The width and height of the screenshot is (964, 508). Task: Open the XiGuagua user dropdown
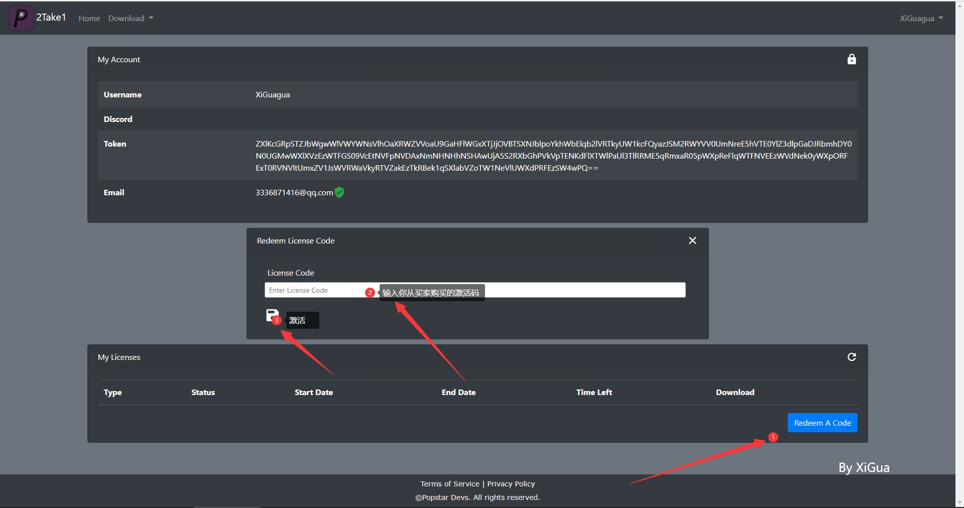coord(921,18)
